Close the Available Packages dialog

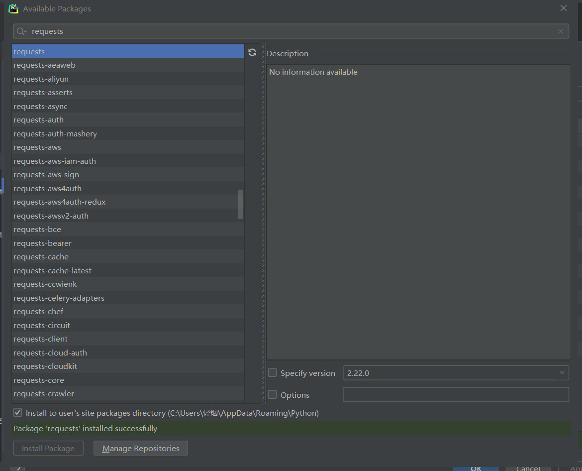(x=564, y=8)
